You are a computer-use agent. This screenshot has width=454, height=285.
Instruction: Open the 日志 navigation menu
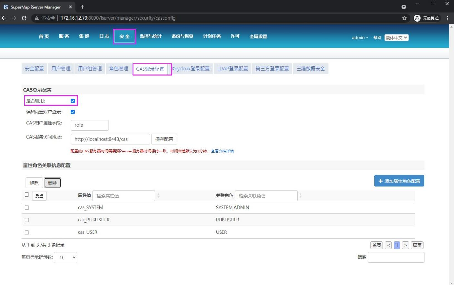point(104,36)
